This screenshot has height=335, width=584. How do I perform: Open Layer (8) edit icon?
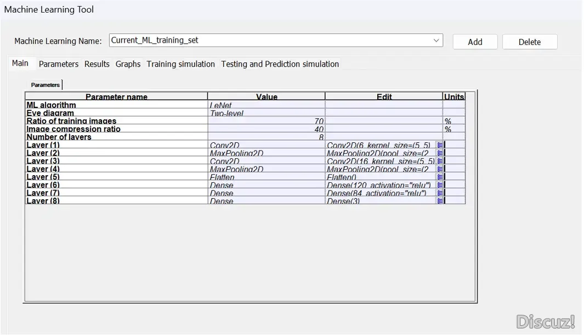pyautogui.click(x=440, y=200)
